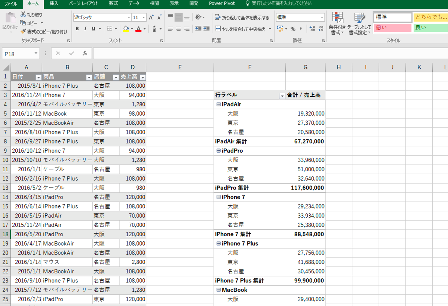Click the formula bar enter checkmark icon
Image resolution: width=448 pixels, height=306 pixels.
pyautogui.click(x=71, y=53)
